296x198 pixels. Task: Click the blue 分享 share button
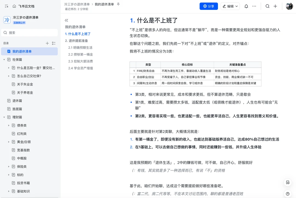tap(209, 6)
